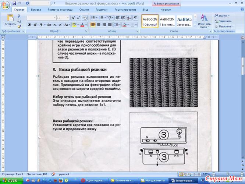Justify paragraph text
This screenshot has width=245, height=184.
coord(110,25)
